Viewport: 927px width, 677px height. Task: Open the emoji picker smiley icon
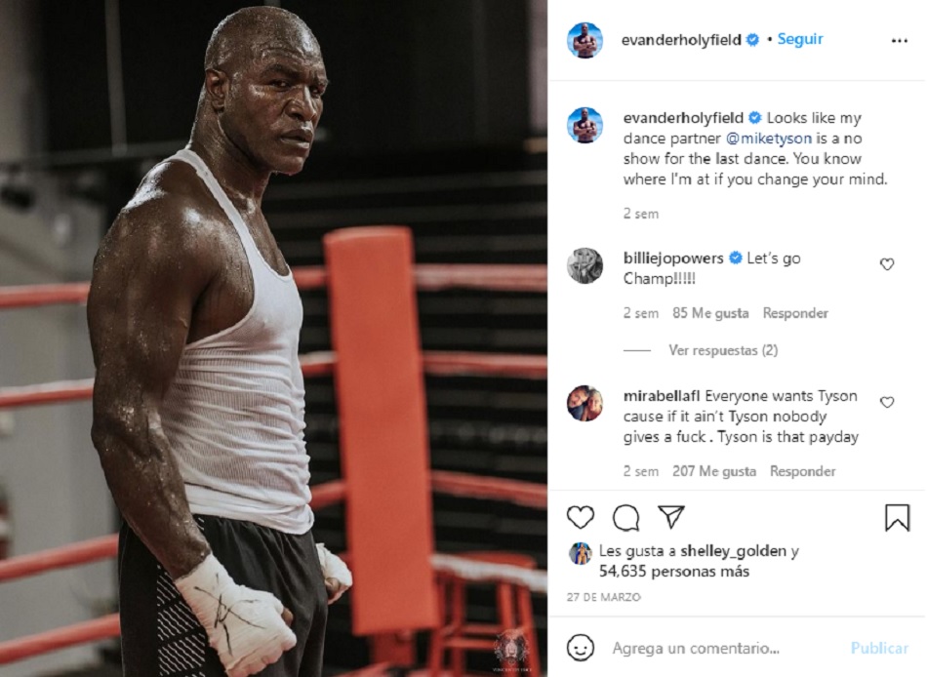[x=580, y=648]
